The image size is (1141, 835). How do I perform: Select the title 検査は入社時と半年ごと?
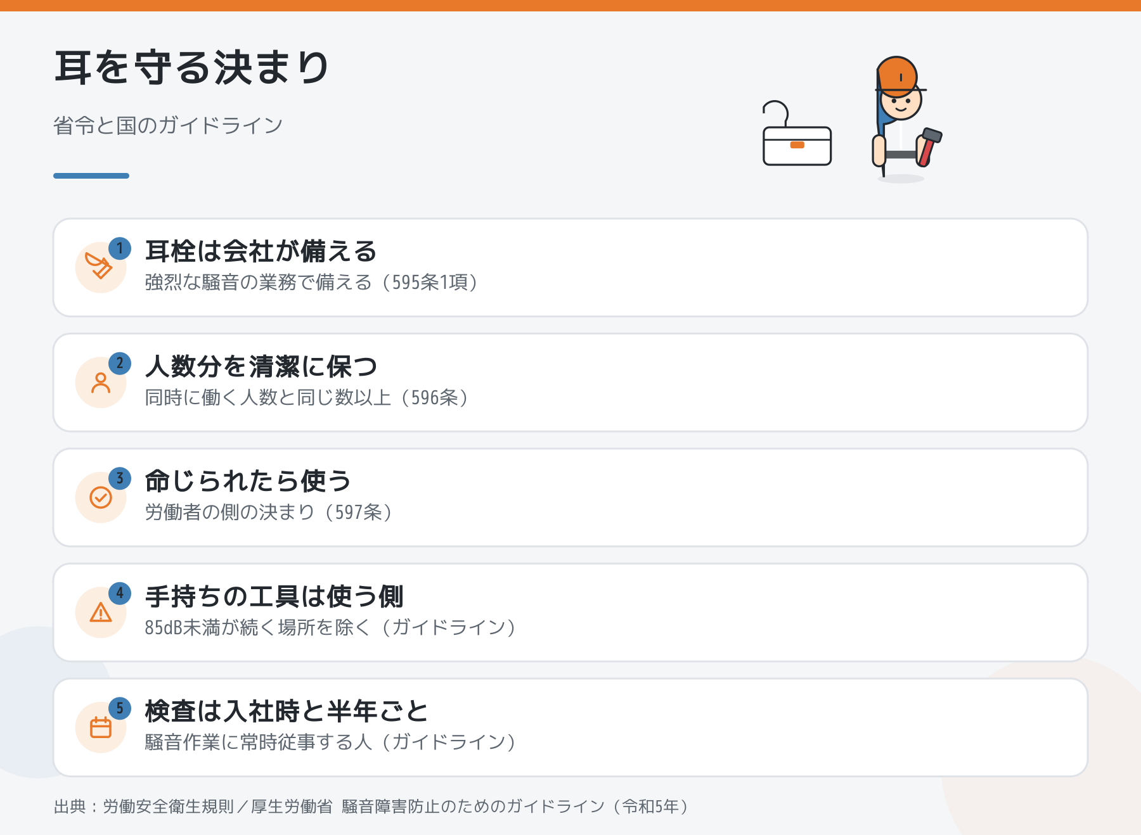click(287, 711)
